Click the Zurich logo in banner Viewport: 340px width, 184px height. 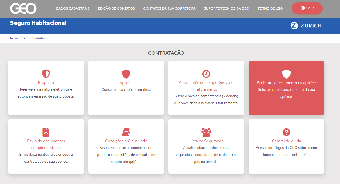[x=306, y=26]
